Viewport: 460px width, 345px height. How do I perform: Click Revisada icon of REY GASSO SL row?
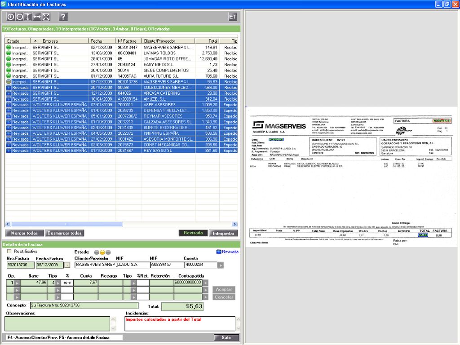(9, 150)
